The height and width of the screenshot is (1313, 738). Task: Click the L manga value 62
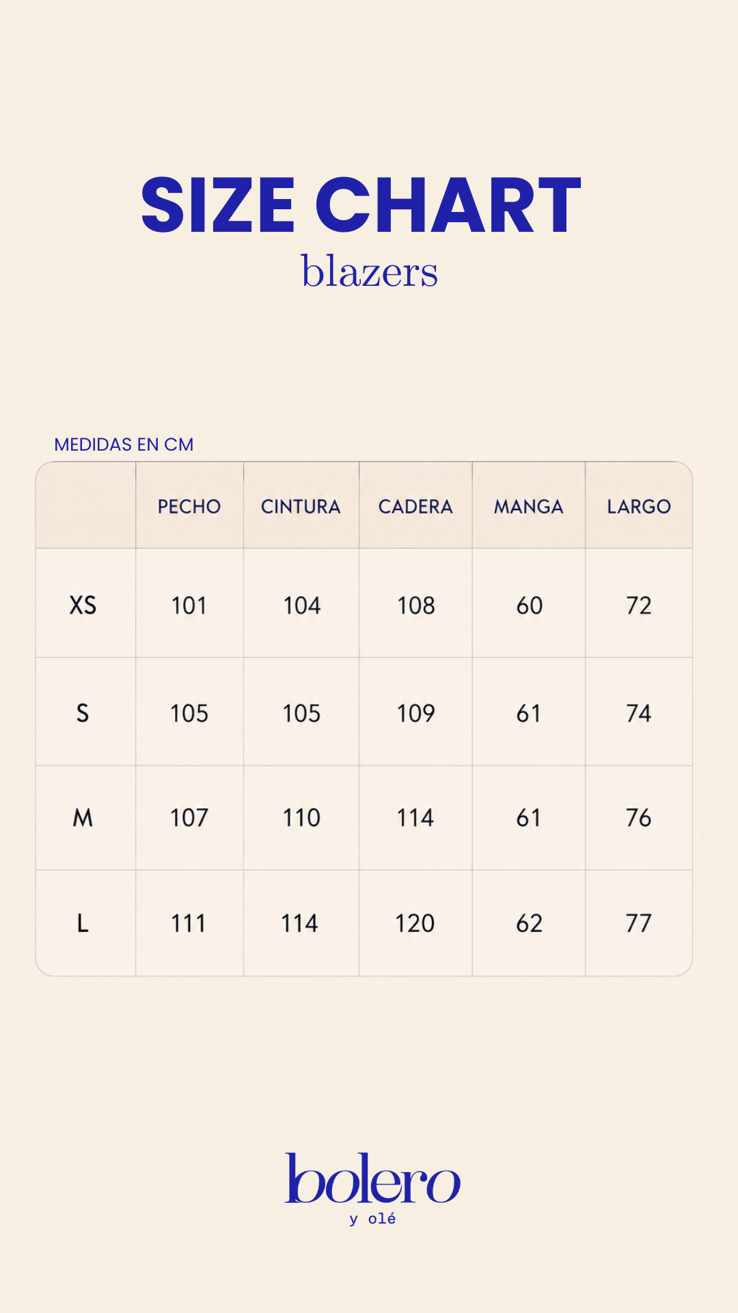pyautogui.click(x=529, y=923)
